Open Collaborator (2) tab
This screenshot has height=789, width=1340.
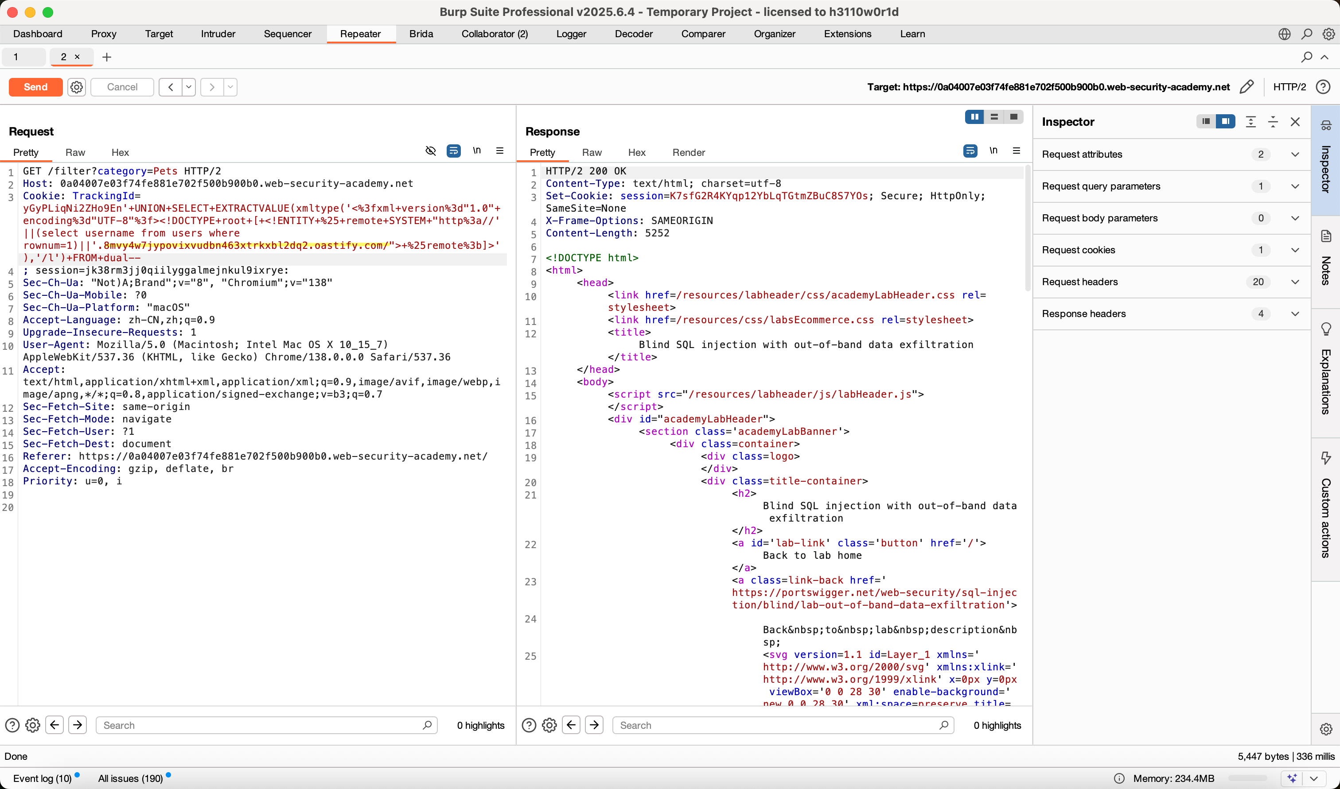coord(495,34)
